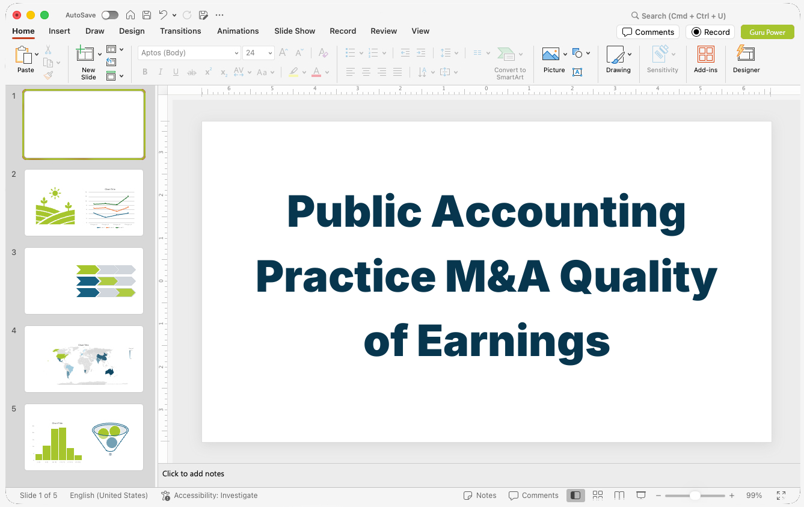Open the Transitions tab
This screenshot has height=507, width=804.
coord(180,31)
